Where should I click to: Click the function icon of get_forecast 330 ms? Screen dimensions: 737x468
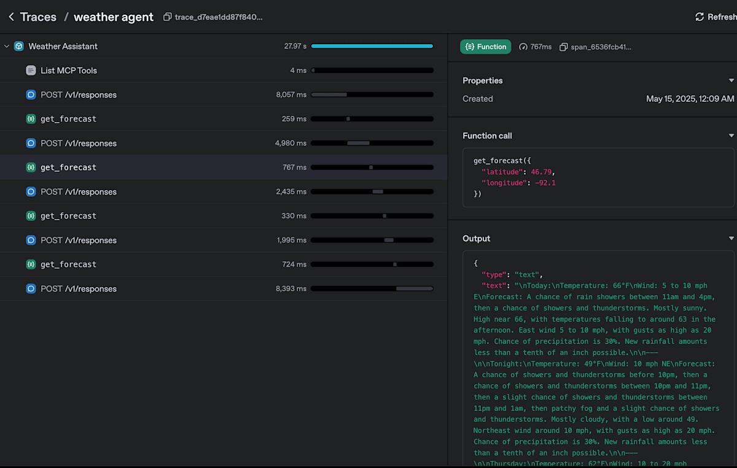pos(31,216)
